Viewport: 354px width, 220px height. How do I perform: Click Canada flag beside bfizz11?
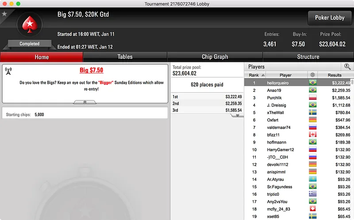[x=312, y=135]
